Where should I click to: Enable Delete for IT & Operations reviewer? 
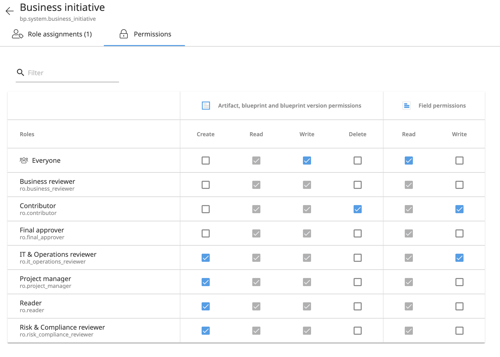pos(358,258)
